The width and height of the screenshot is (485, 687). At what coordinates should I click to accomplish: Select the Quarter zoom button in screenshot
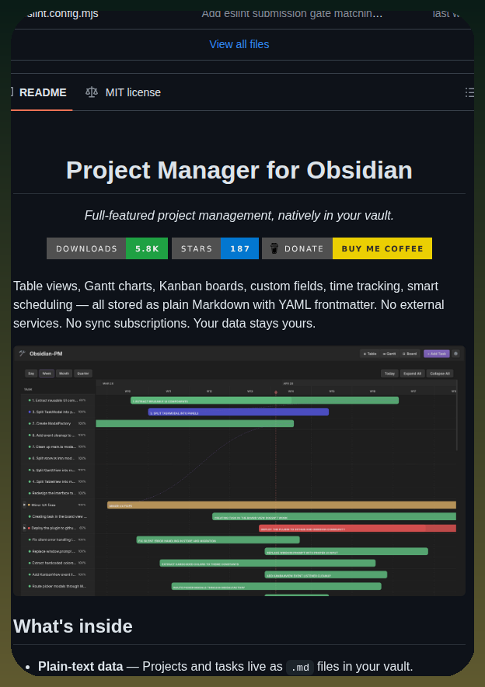click(83, 373)
